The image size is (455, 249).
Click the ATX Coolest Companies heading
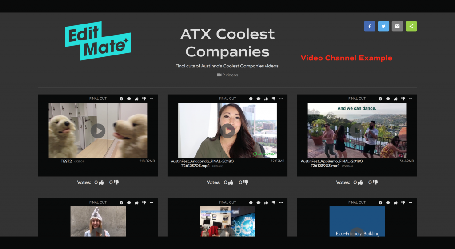(227, 43)
